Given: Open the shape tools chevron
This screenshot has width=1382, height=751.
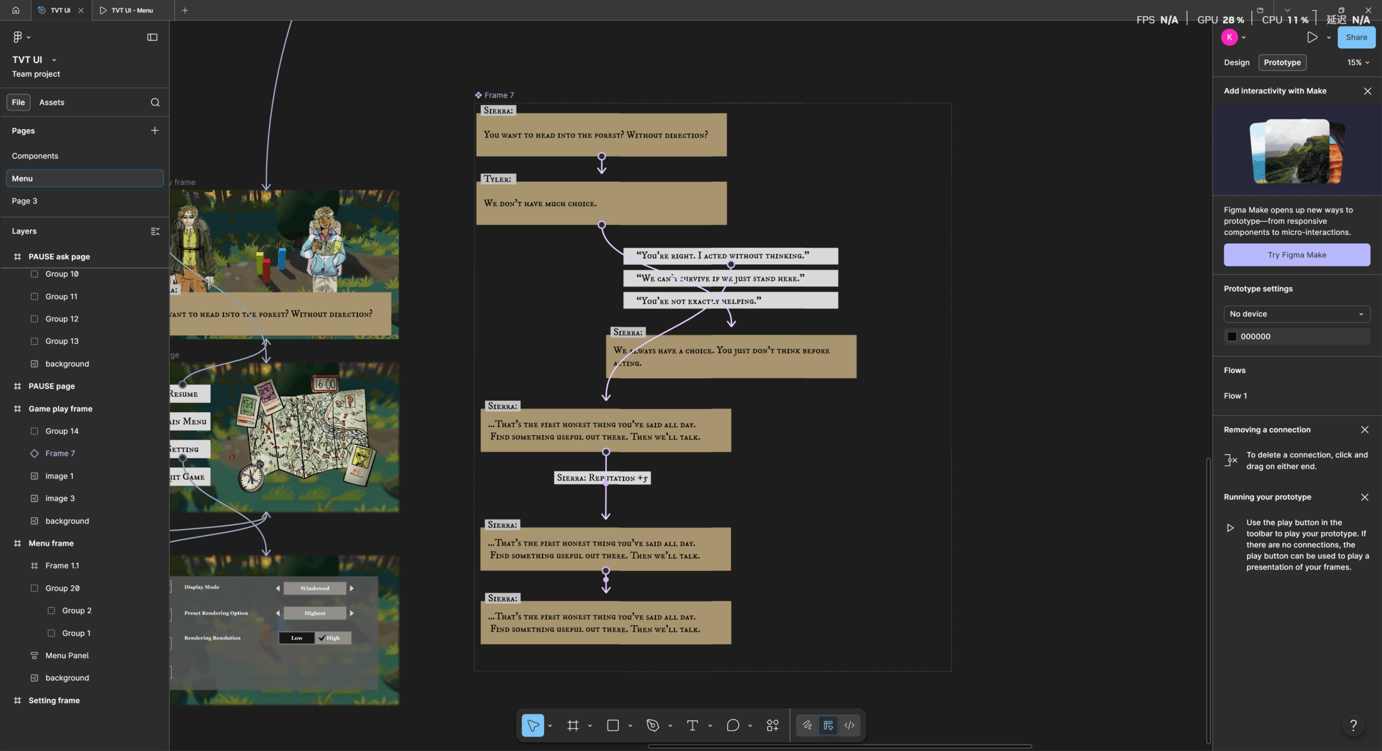Looking at the screenshot, I should [630, 726].
